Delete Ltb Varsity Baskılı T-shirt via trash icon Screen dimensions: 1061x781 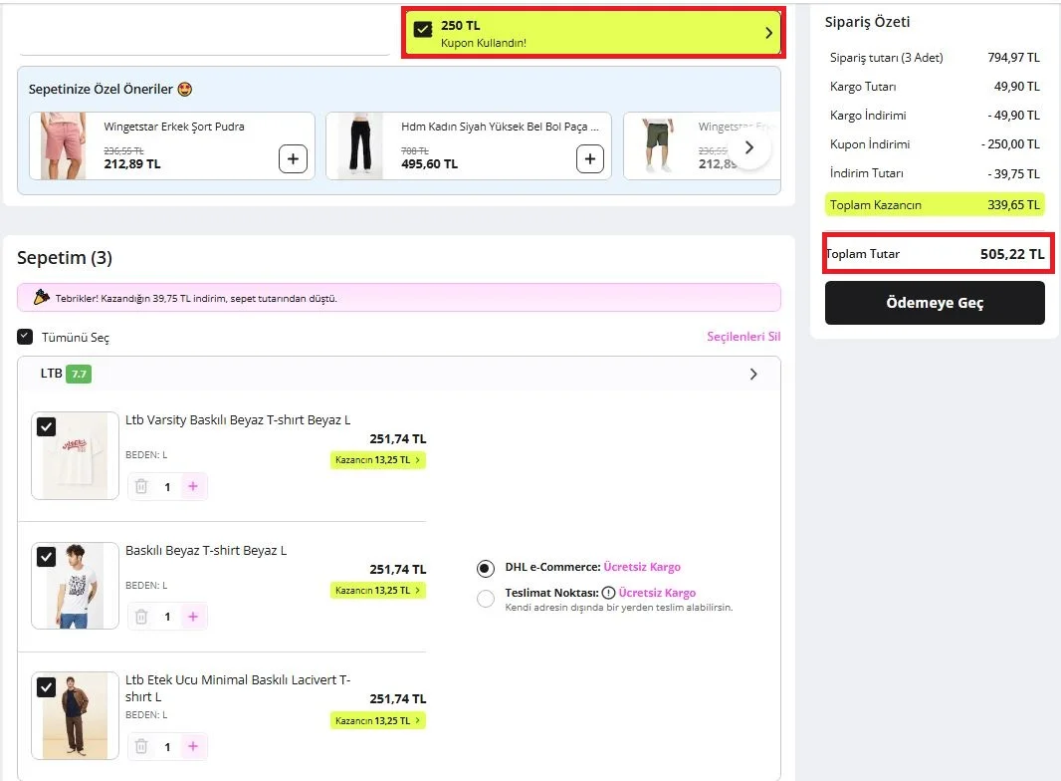pyautogui.click(x=141, y=486)
